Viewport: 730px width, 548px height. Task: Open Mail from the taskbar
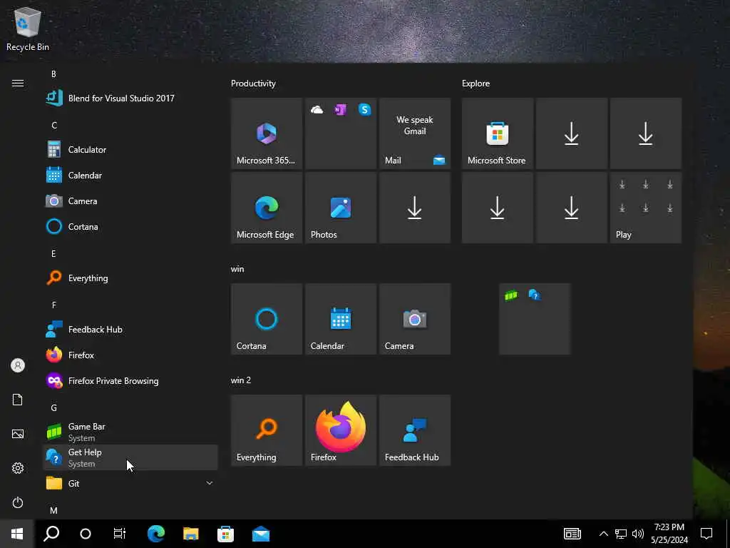coord(261,534)
